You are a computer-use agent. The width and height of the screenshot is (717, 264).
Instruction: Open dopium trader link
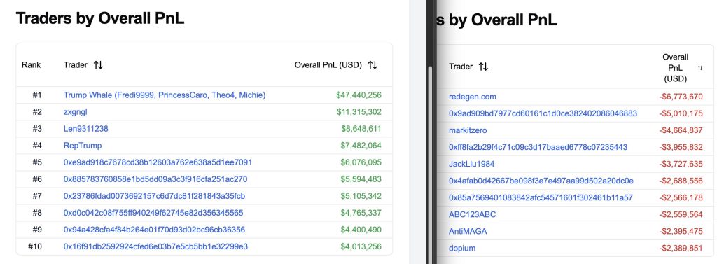pos(462,249)
